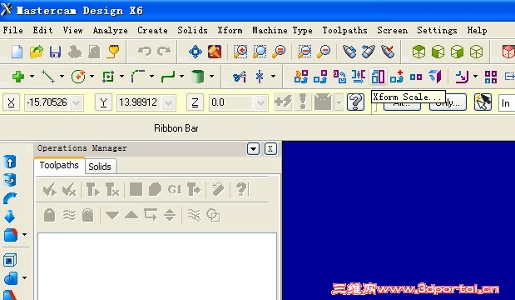Click the Undo arrow icon
Viewport: 515px width, 300px height.
click(x=145, y=51)
